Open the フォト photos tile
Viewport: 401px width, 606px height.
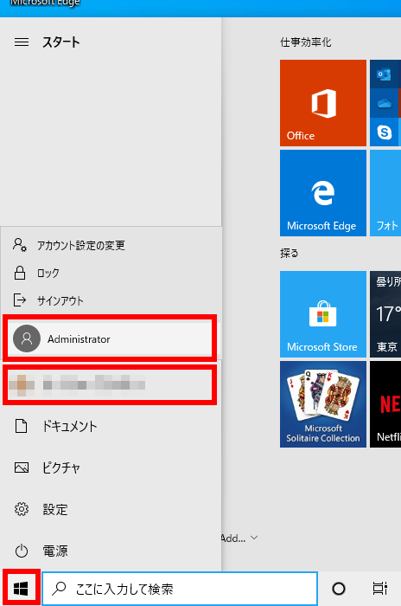(385, 193)
